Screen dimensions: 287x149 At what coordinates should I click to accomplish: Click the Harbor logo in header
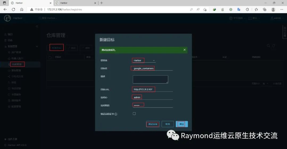click(x=7, y=18)
